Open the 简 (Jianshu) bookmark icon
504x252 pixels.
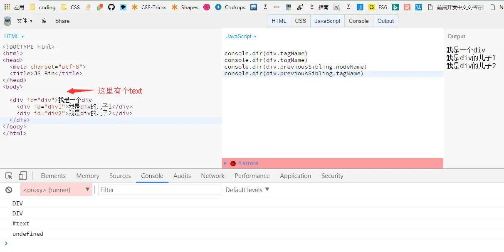407,7
